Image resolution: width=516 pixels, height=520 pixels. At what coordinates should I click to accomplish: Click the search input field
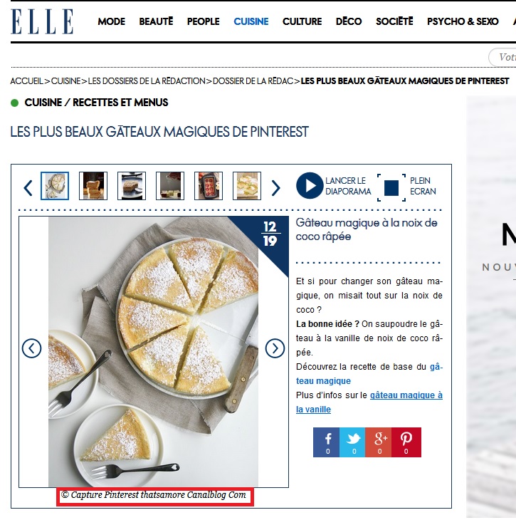coord(502,57)
